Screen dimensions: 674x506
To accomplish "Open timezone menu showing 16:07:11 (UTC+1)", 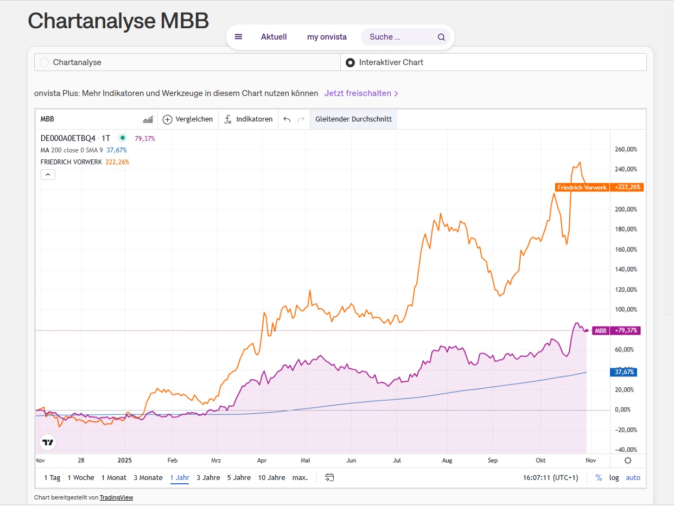I will [x=550, y=478].
